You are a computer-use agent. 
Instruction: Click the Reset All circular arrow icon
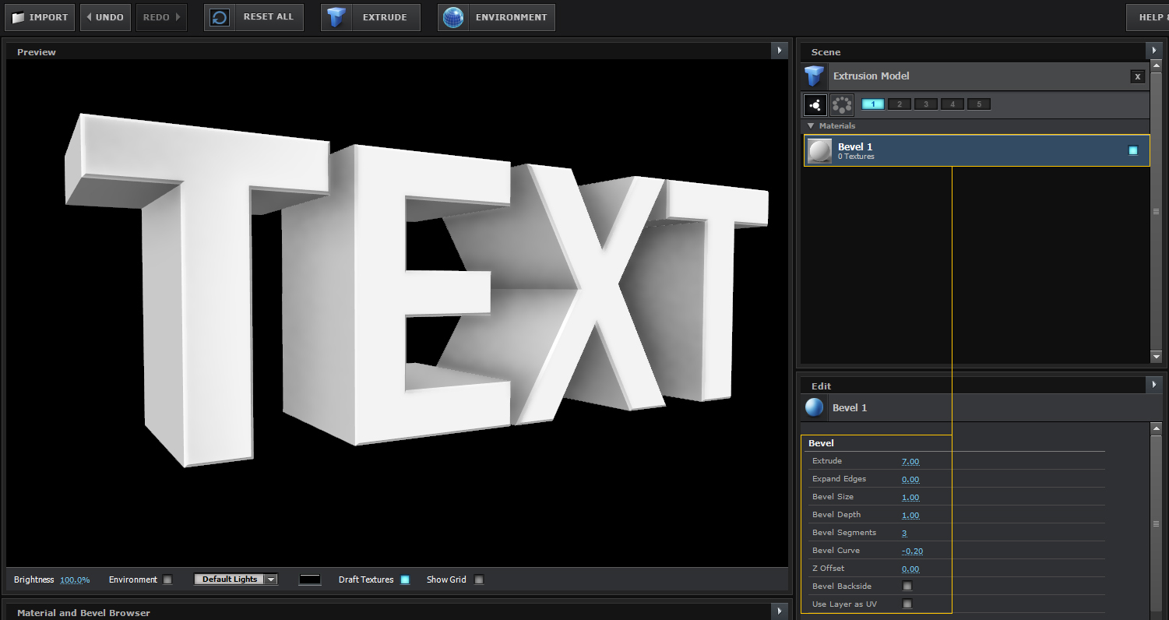[x=220, y=17]
